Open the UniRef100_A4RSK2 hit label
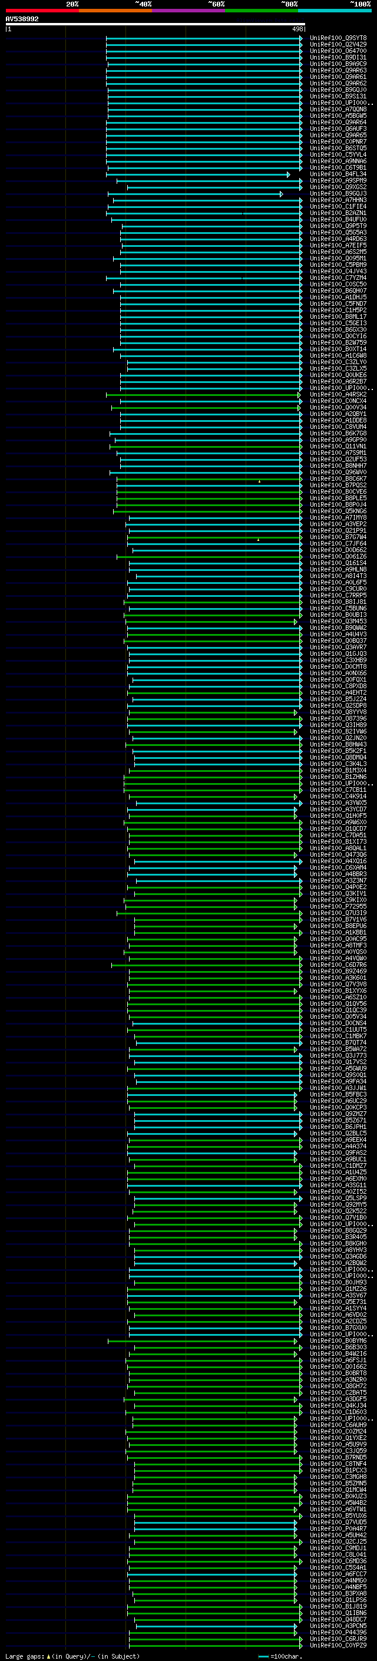Image resolution: width=377 pixels, height=1661 pixels. click(x=338, y=395)
